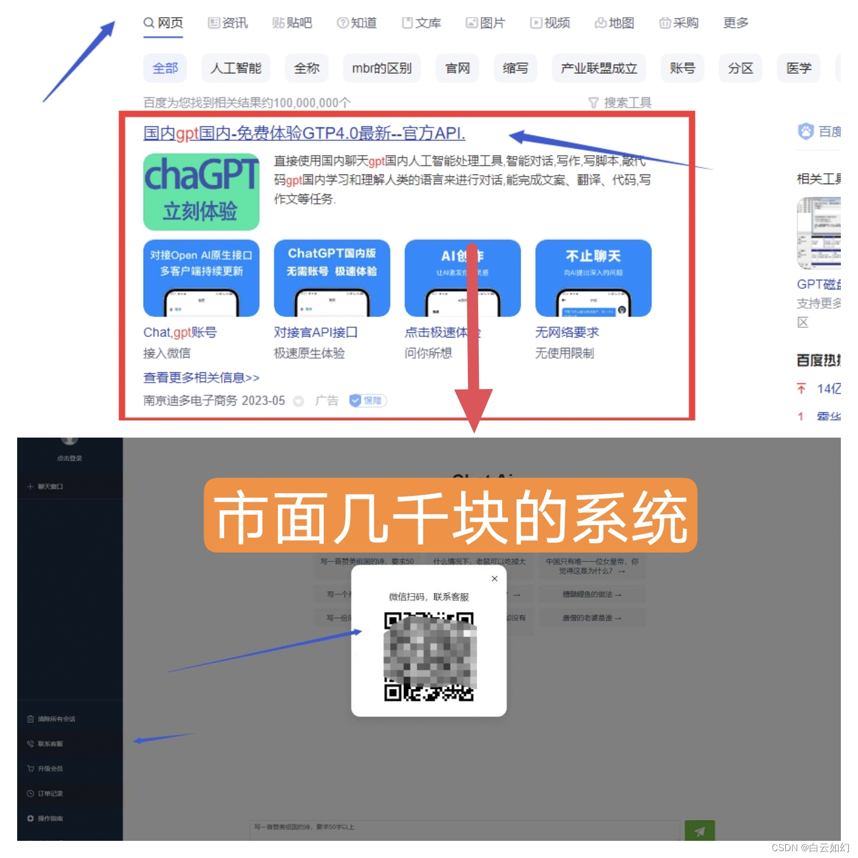Click the chaGPT 立刻体验 logo image
This screenshot has height=858, width=858.
201,192
